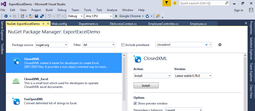Select the ClosedXML package row
The image size is (255, 111).
pyautogui.click(x=64, y=63)
